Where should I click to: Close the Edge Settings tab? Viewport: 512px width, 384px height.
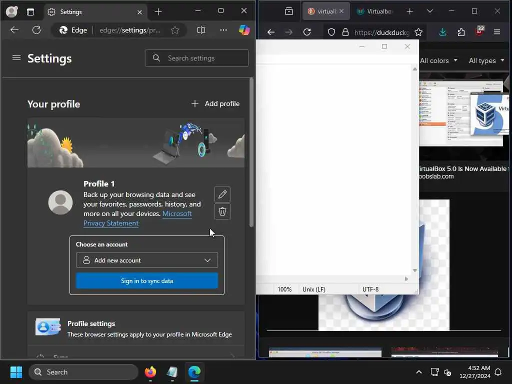tap(139, 12)
